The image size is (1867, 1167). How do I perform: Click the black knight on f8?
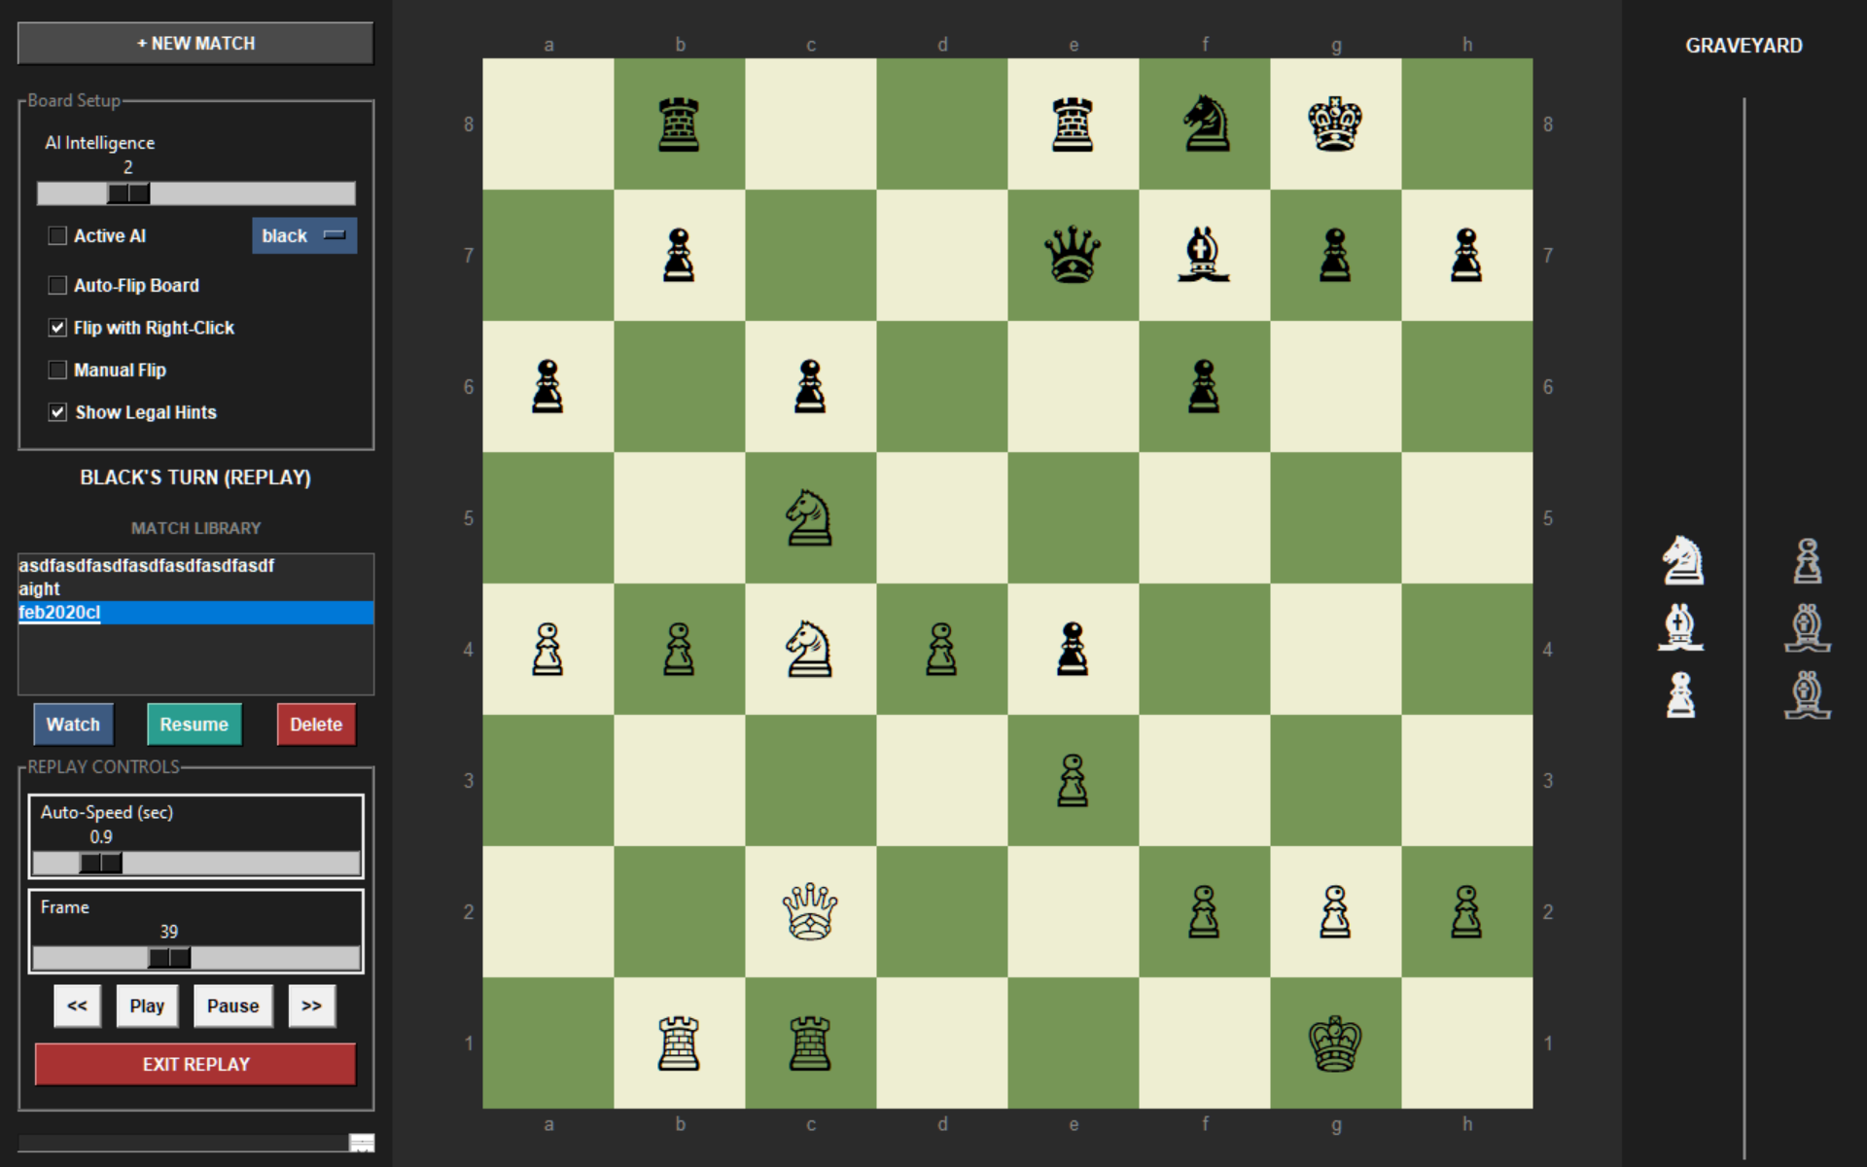click(1204, 124)
